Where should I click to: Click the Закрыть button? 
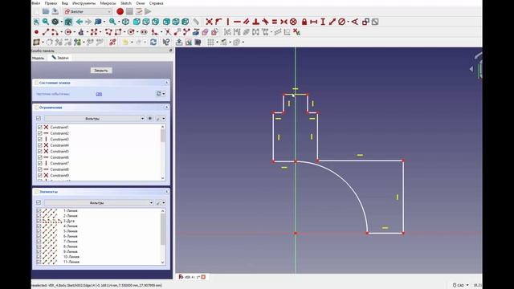101,71
